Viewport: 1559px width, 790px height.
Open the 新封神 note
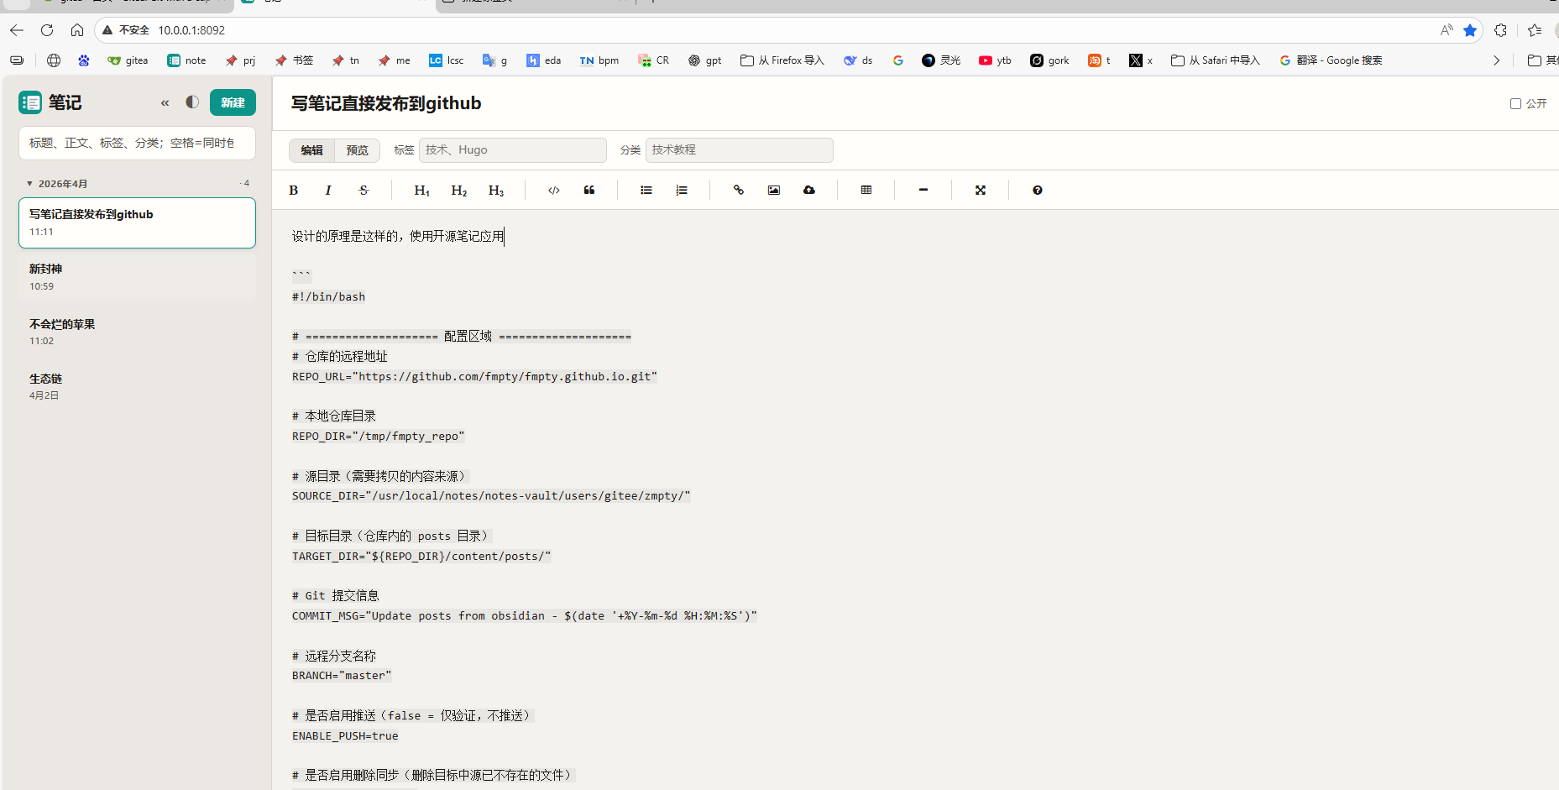(137, 277)
